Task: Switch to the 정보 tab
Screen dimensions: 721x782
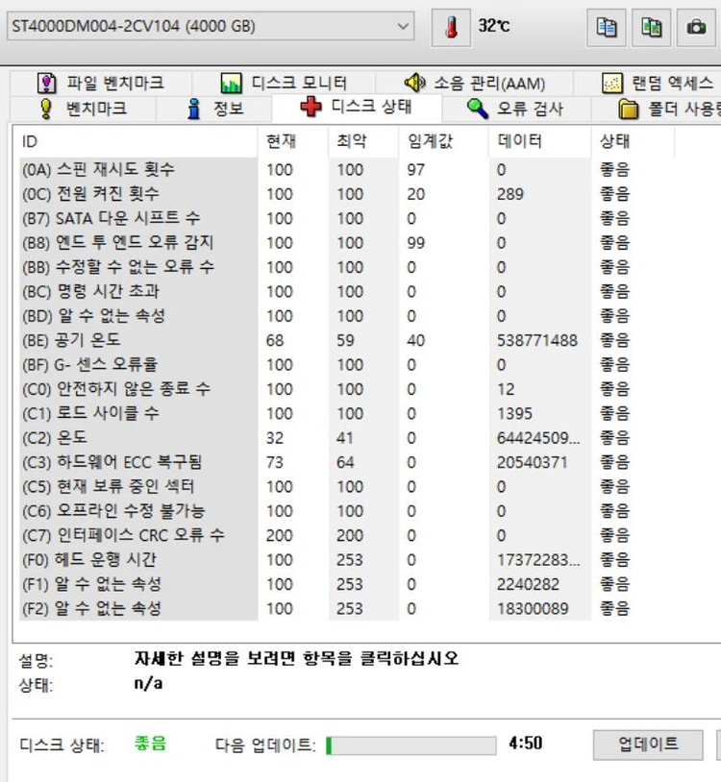Action: click(214, 109)
